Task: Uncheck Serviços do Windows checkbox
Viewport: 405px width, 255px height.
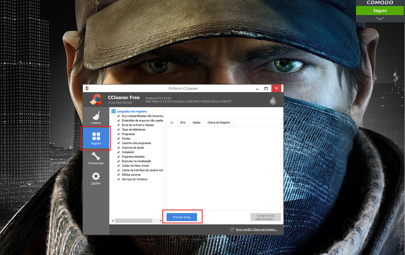Action: pyautogui.click(x=119, y=179)
